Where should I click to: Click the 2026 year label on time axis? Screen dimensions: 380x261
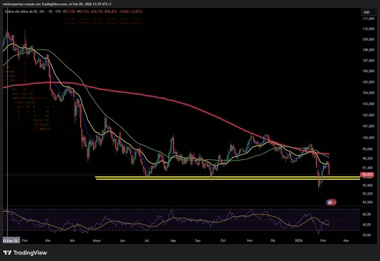tap(299, 241)
